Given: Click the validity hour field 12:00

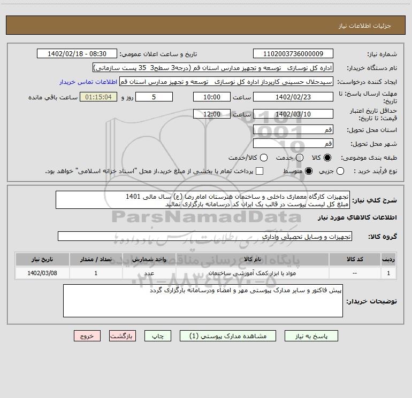Looking at the screenshot, I should tap(212, 114).
